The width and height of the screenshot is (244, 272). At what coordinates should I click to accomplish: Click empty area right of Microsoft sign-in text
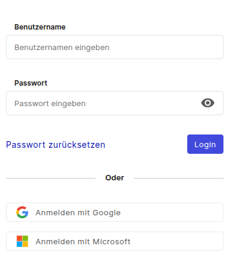coord(176,241)
